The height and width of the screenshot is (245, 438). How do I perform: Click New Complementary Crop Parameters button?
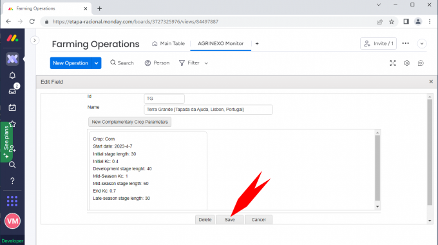[x=130, y=122]
